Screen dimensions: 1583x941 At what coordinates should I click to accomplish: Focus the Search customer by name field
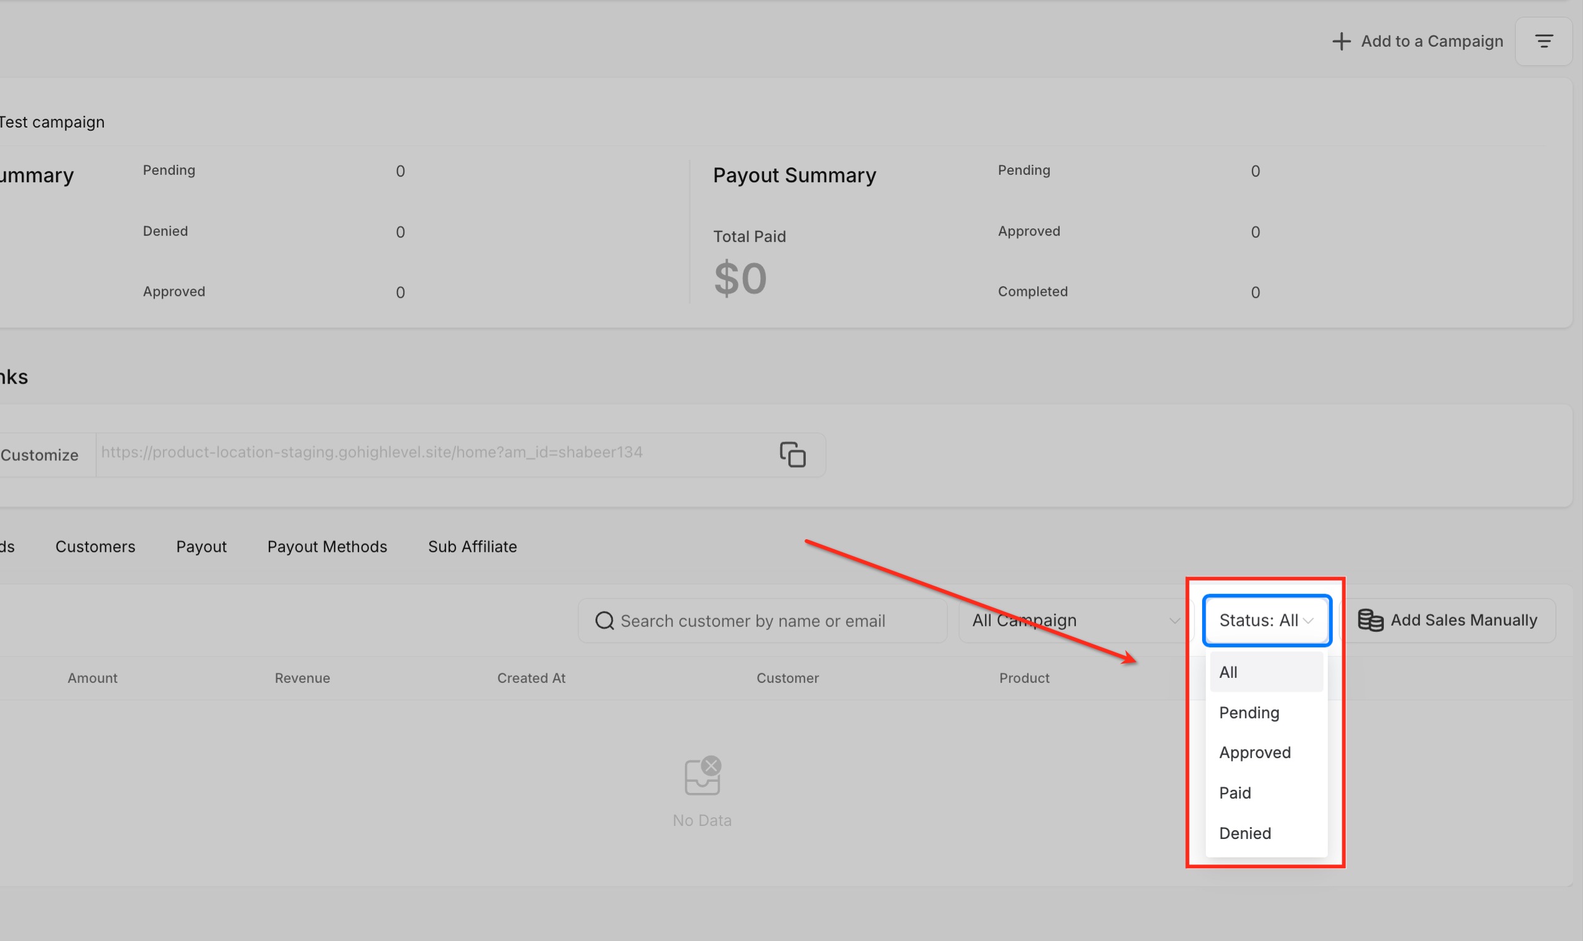(x=773, y=621)
